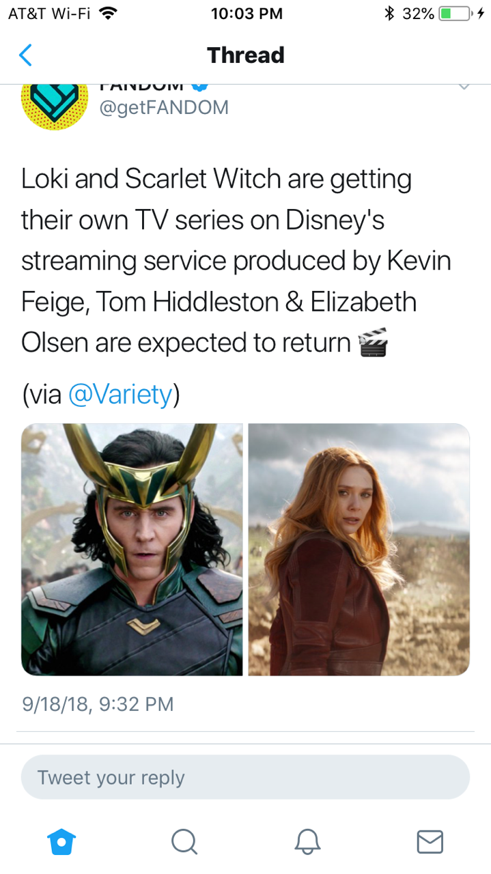491x874 pixels.
Task: Tap the 10:03 PM status bar clock
Action: tap(247, 14)
